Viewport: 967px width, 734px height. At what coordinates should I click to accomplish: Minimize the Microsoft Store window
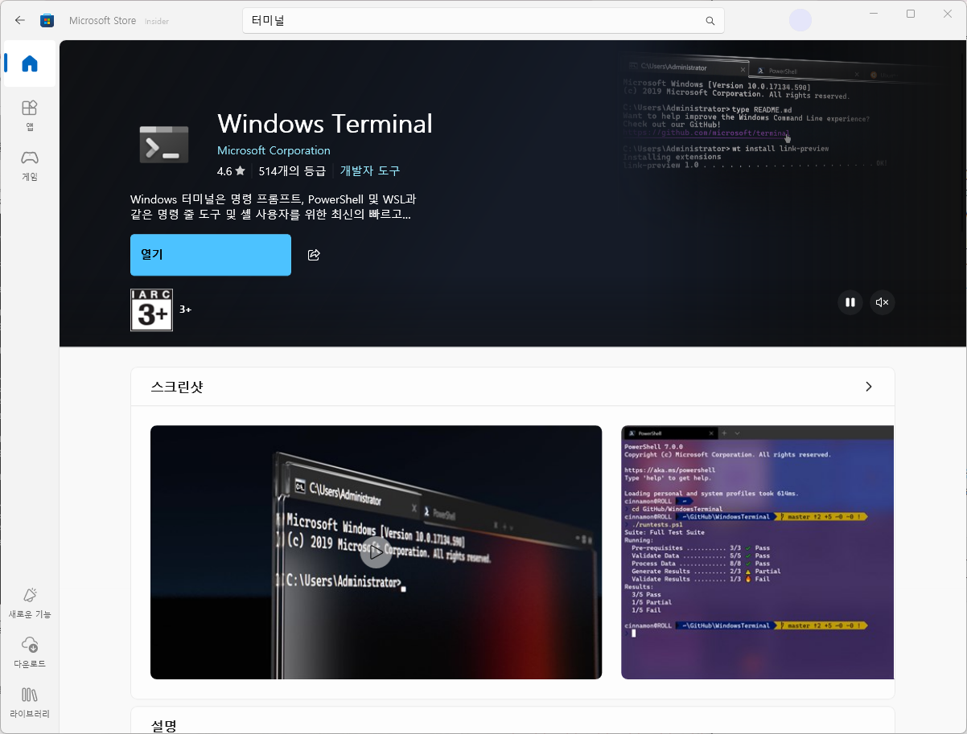(874, 14)
